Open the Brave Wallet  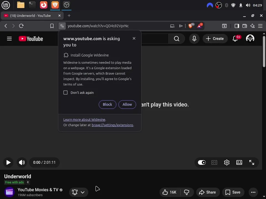pos(245,26)
